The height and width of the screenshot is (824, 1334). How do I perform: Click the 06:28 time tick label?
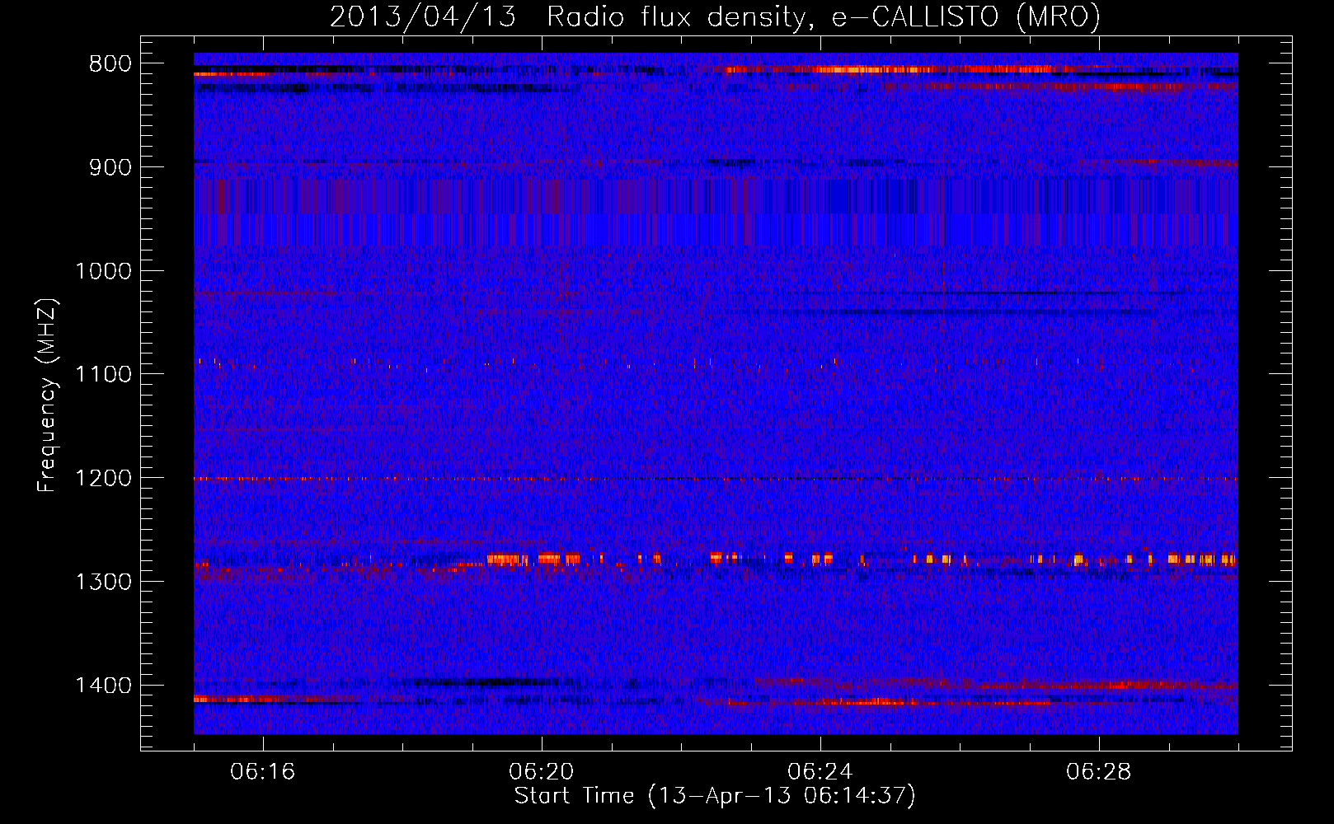coord(1099,772)
